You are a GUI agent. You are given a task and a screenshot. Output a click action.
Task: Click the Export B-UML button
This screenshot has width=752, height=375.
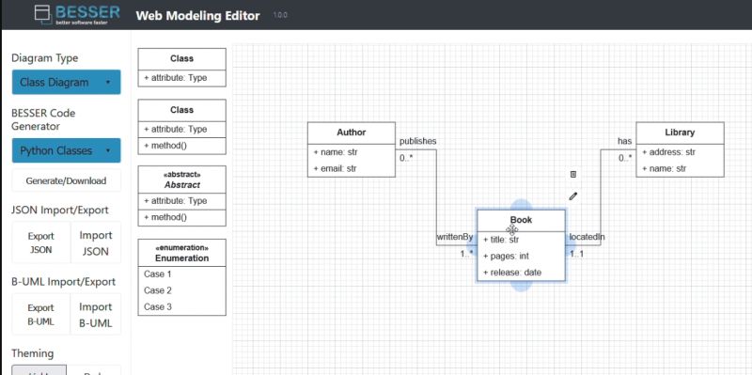point(40,315)
